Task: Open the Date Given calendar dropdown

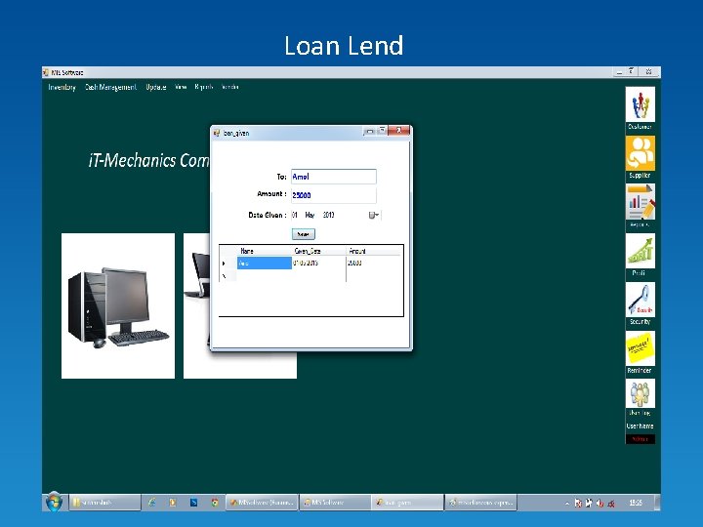Action: coord(374,215)
